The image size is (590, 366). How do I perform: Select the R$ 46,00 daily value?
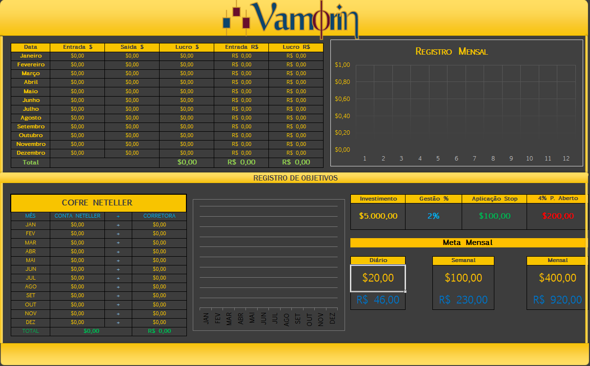click(378, 300)
